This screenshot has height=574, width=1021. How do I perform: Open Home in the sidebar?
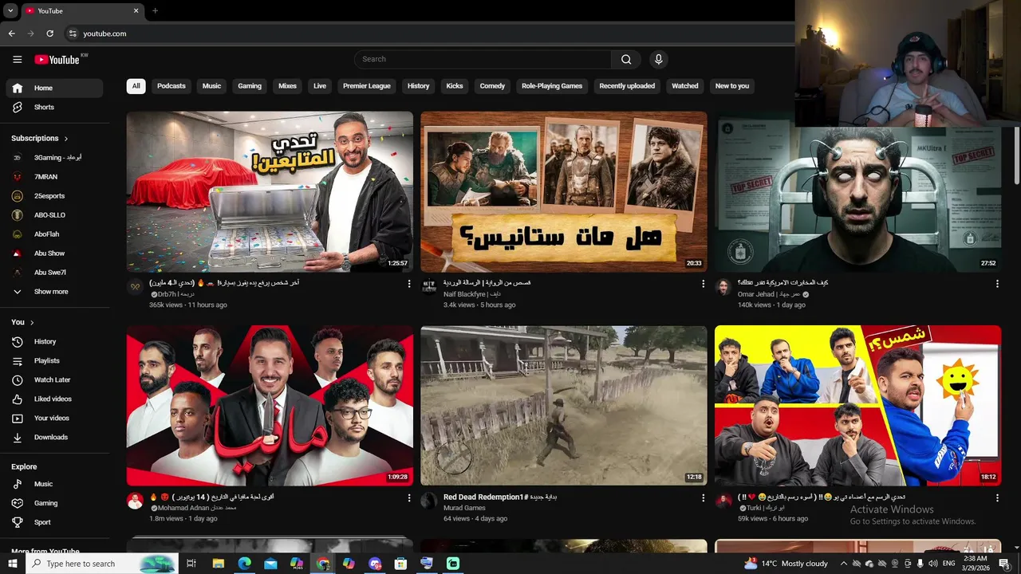(54, 88)
